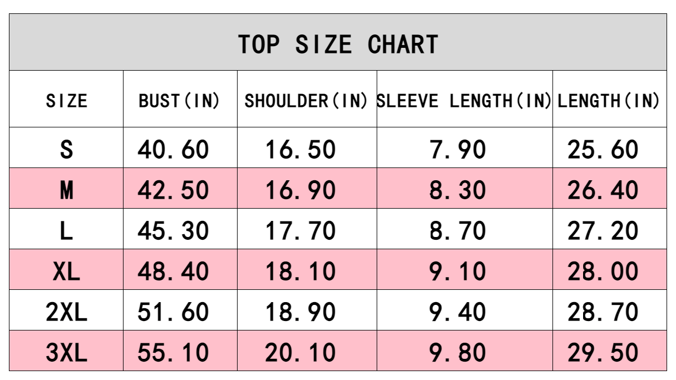Select the SIZE column header
The height and width of the screenshot is (380, 676).
pyautogui.click(x=66, y=101)
